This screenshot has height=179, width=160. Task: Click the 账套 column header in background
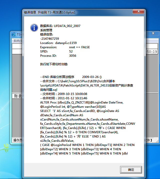point(18,96)
